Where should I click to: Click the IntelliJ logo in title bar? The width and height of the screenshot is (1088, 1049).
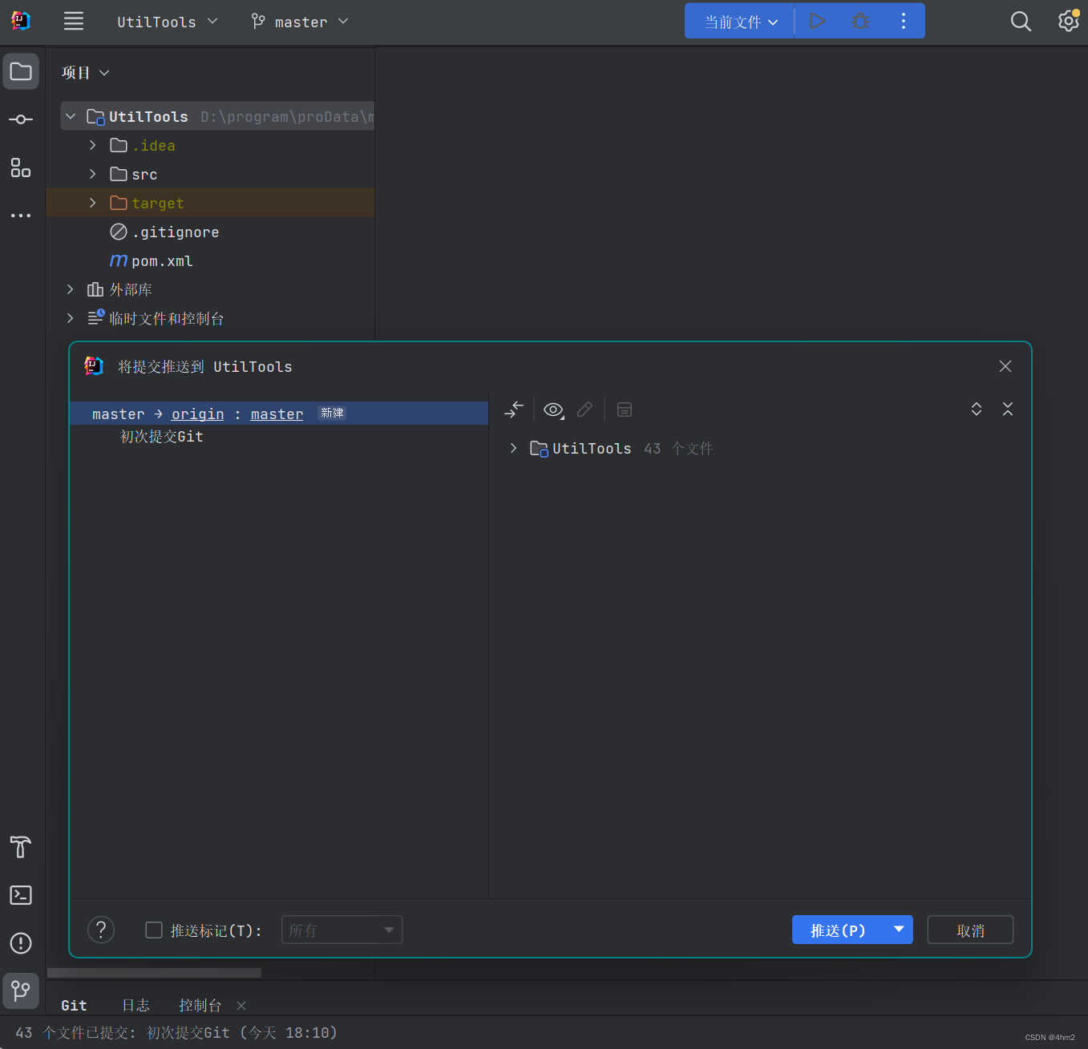click(21, 21)
